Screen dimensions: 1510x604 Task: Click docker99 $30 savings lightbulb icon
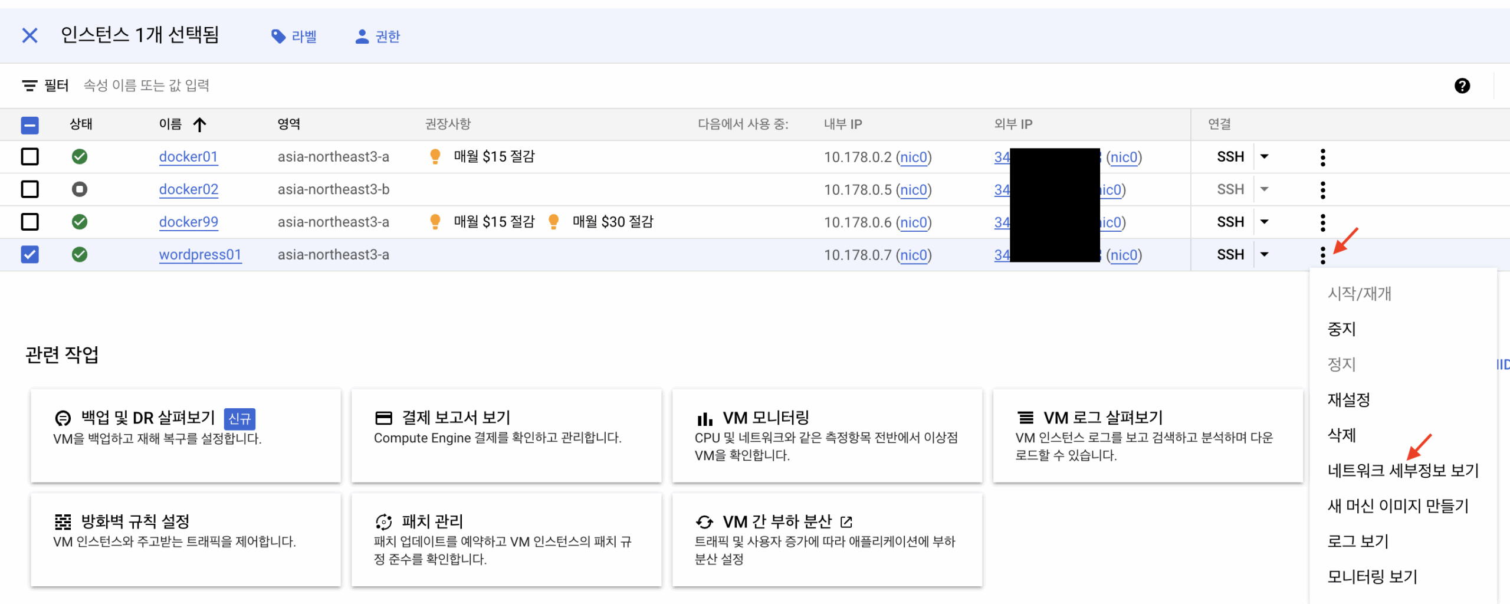click(x=553, y=221)
